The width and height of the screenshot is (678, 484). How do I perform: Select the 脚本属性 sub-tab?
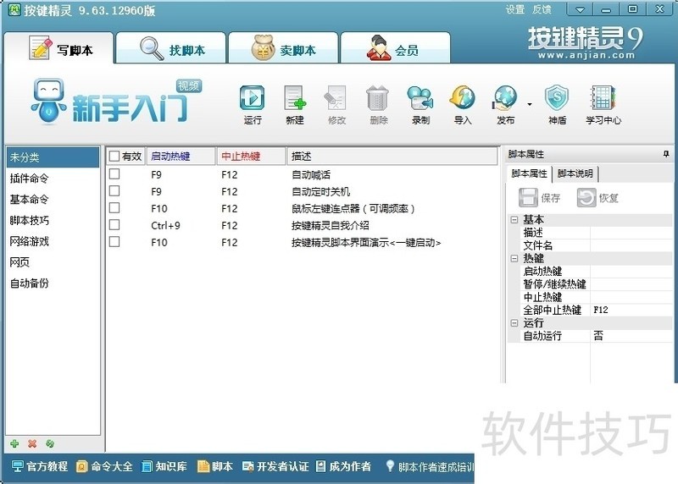529,173
